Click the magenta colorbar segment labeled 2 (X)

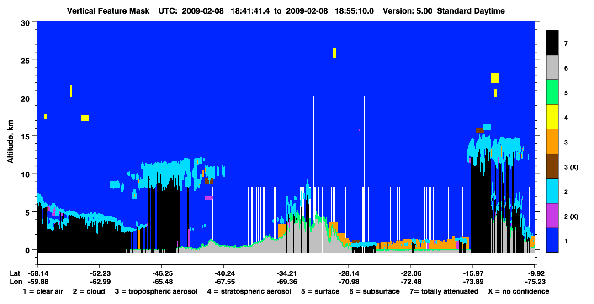coord(552,215)
